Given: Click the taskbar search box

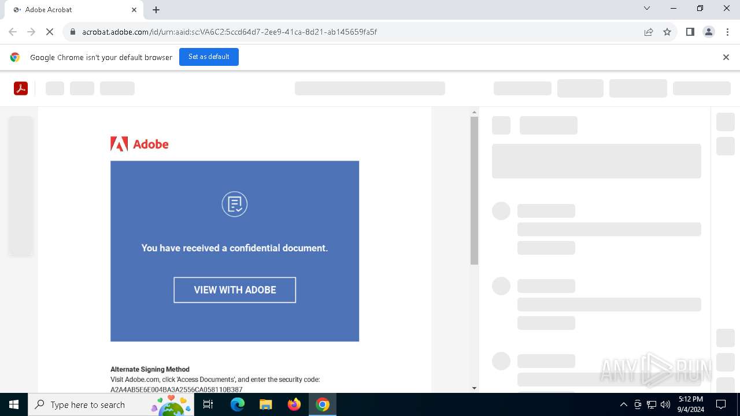Looking at the screenshot, I should click(x=110, y=404).
